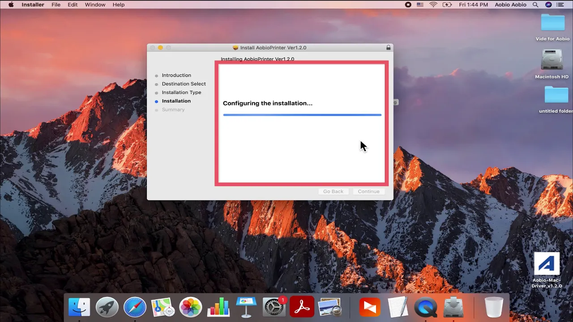Open the Installer menu
573x322 pixels.
pos(33,4)
